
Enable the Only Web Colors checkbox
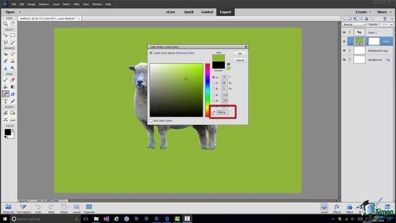click(151, 121)
